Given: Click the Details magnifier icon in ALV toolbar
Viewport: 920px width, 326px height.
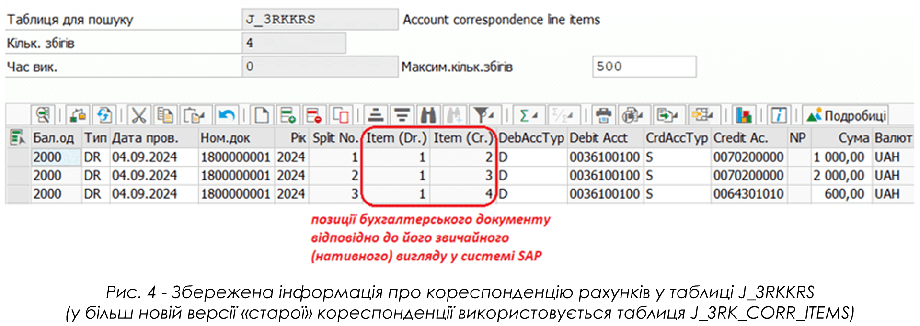Looking at the screenshot, I should (x=43, y=115).
